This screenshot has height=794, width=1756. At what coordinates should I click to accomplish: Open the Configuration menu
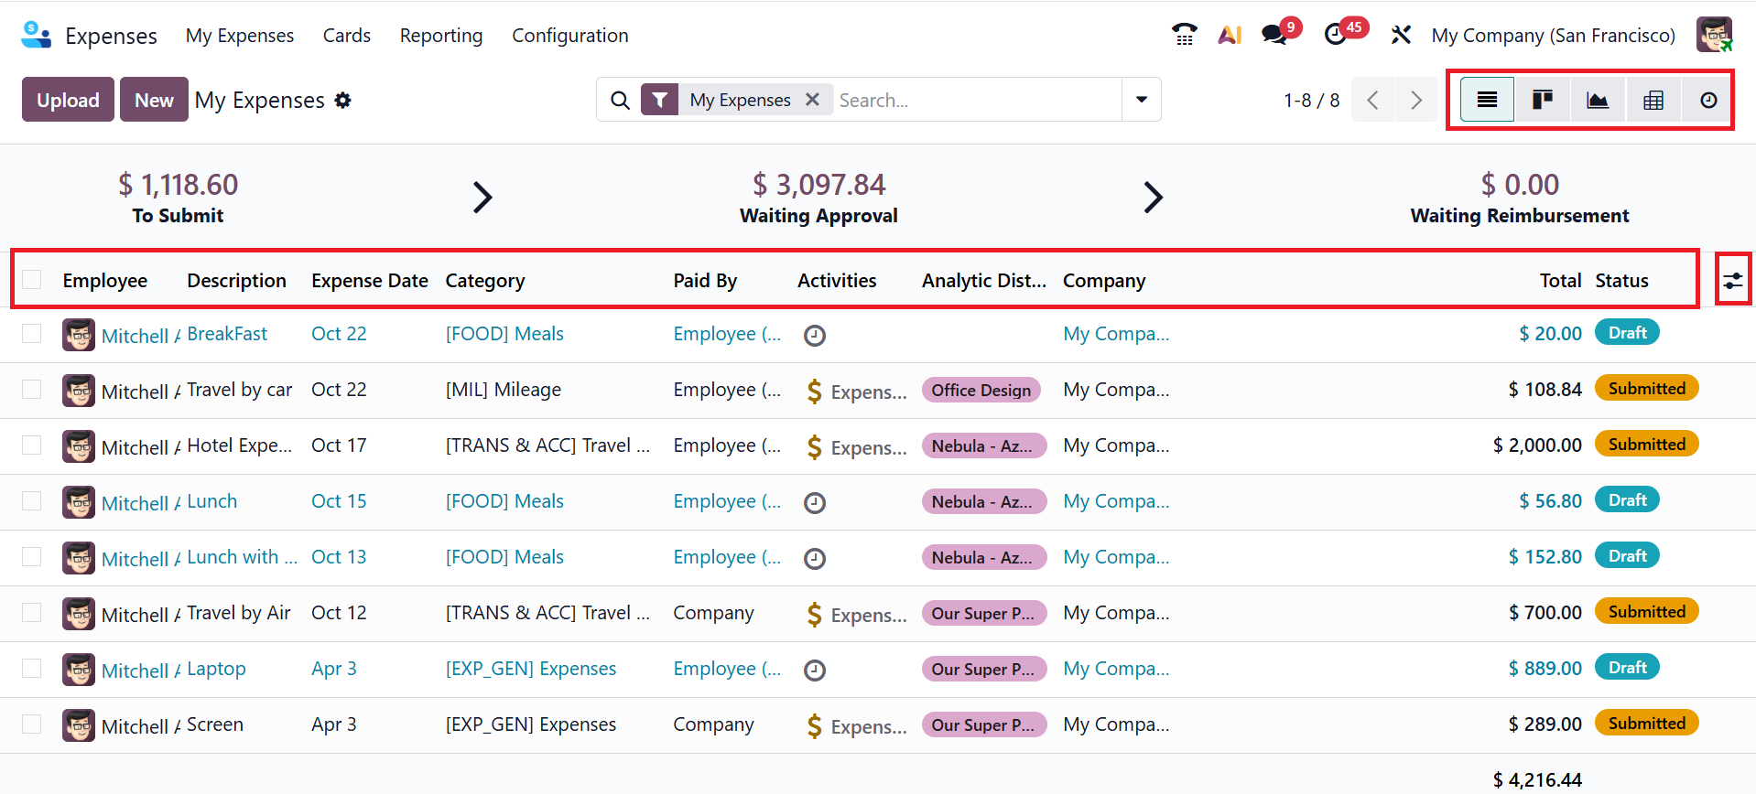click(569, 36)
